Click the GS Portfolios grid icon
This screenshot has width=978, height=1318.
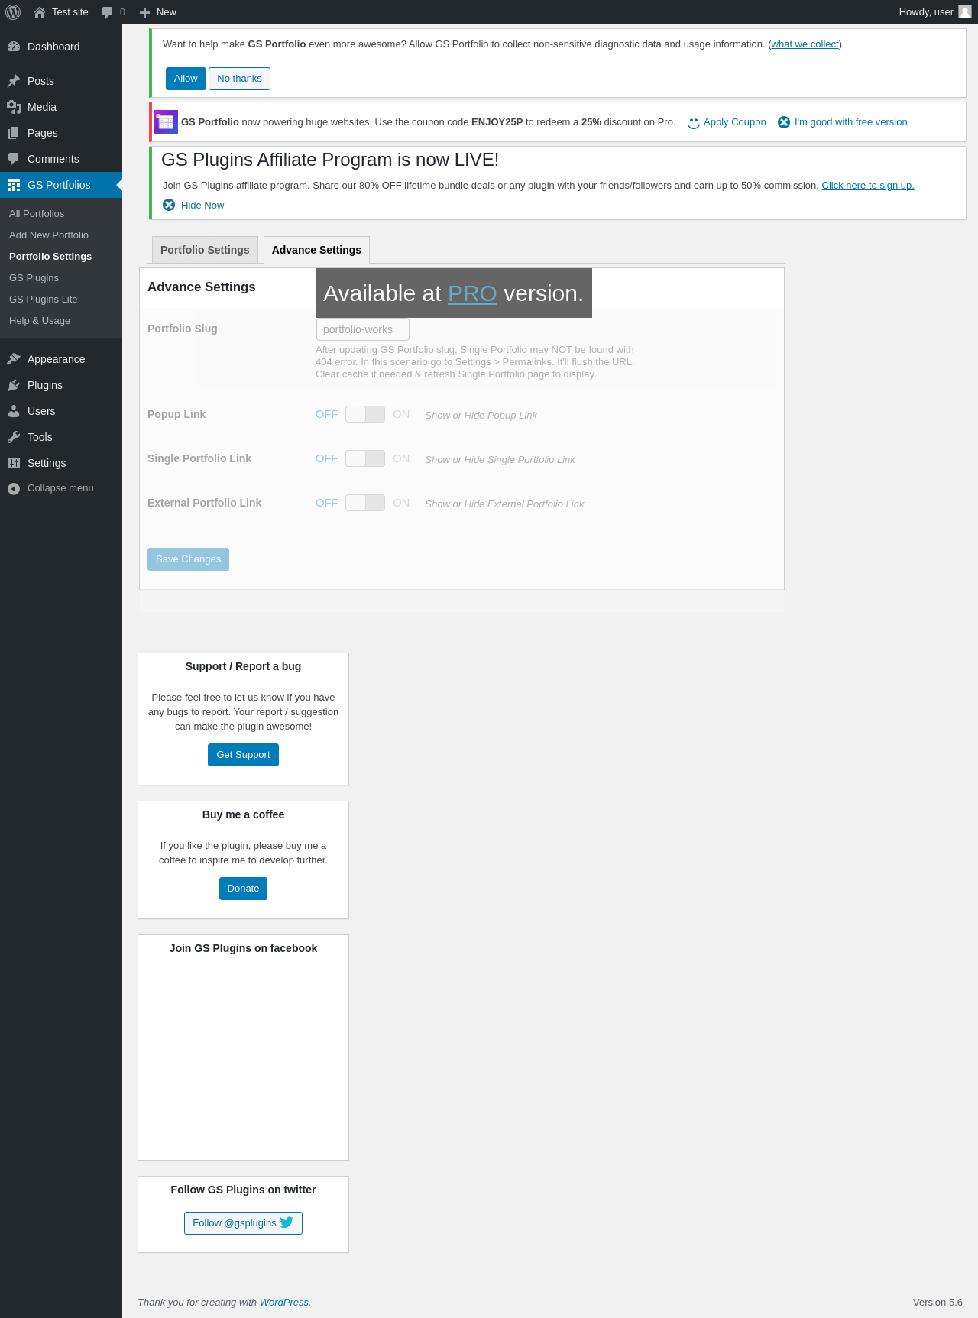(14, 185)
